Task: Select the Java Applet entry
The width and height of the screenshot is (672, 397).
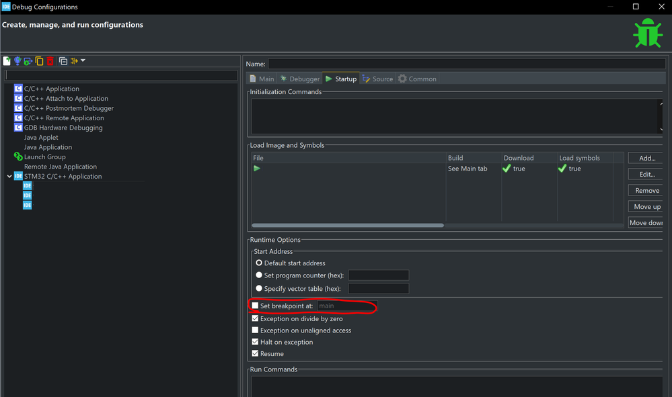Action: point(41,137)
